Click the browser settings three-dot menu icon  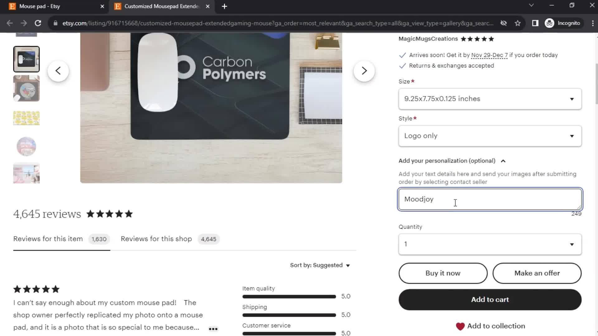tap(595, 23)
